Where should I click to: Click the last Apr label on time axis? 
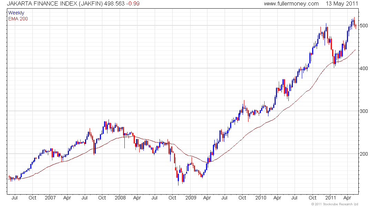pyautogui.click(x=348, y=198)
